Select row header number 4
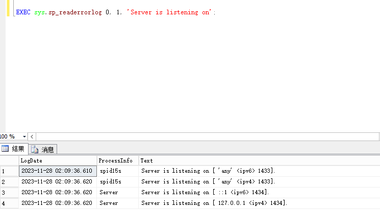This screenshot has width=380, height=210. click(9, 203)
